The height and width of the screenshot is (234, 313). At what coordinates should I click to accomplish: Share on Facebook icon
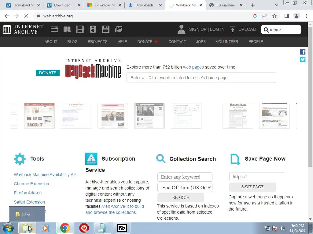[303, 52]
